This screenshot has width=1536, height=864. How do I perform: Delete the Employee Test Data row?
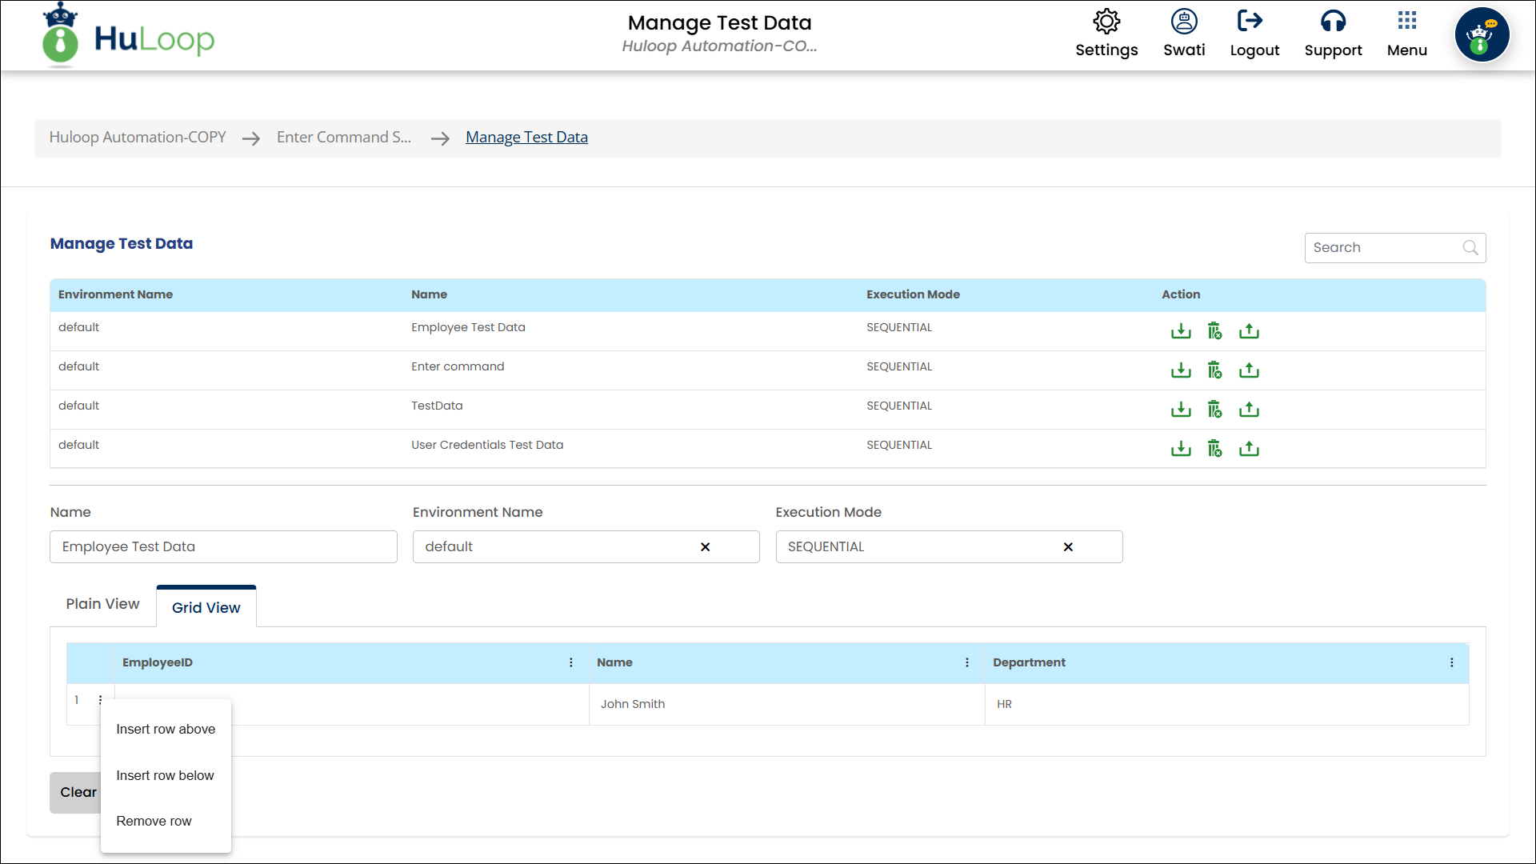tap(1214, 331)
